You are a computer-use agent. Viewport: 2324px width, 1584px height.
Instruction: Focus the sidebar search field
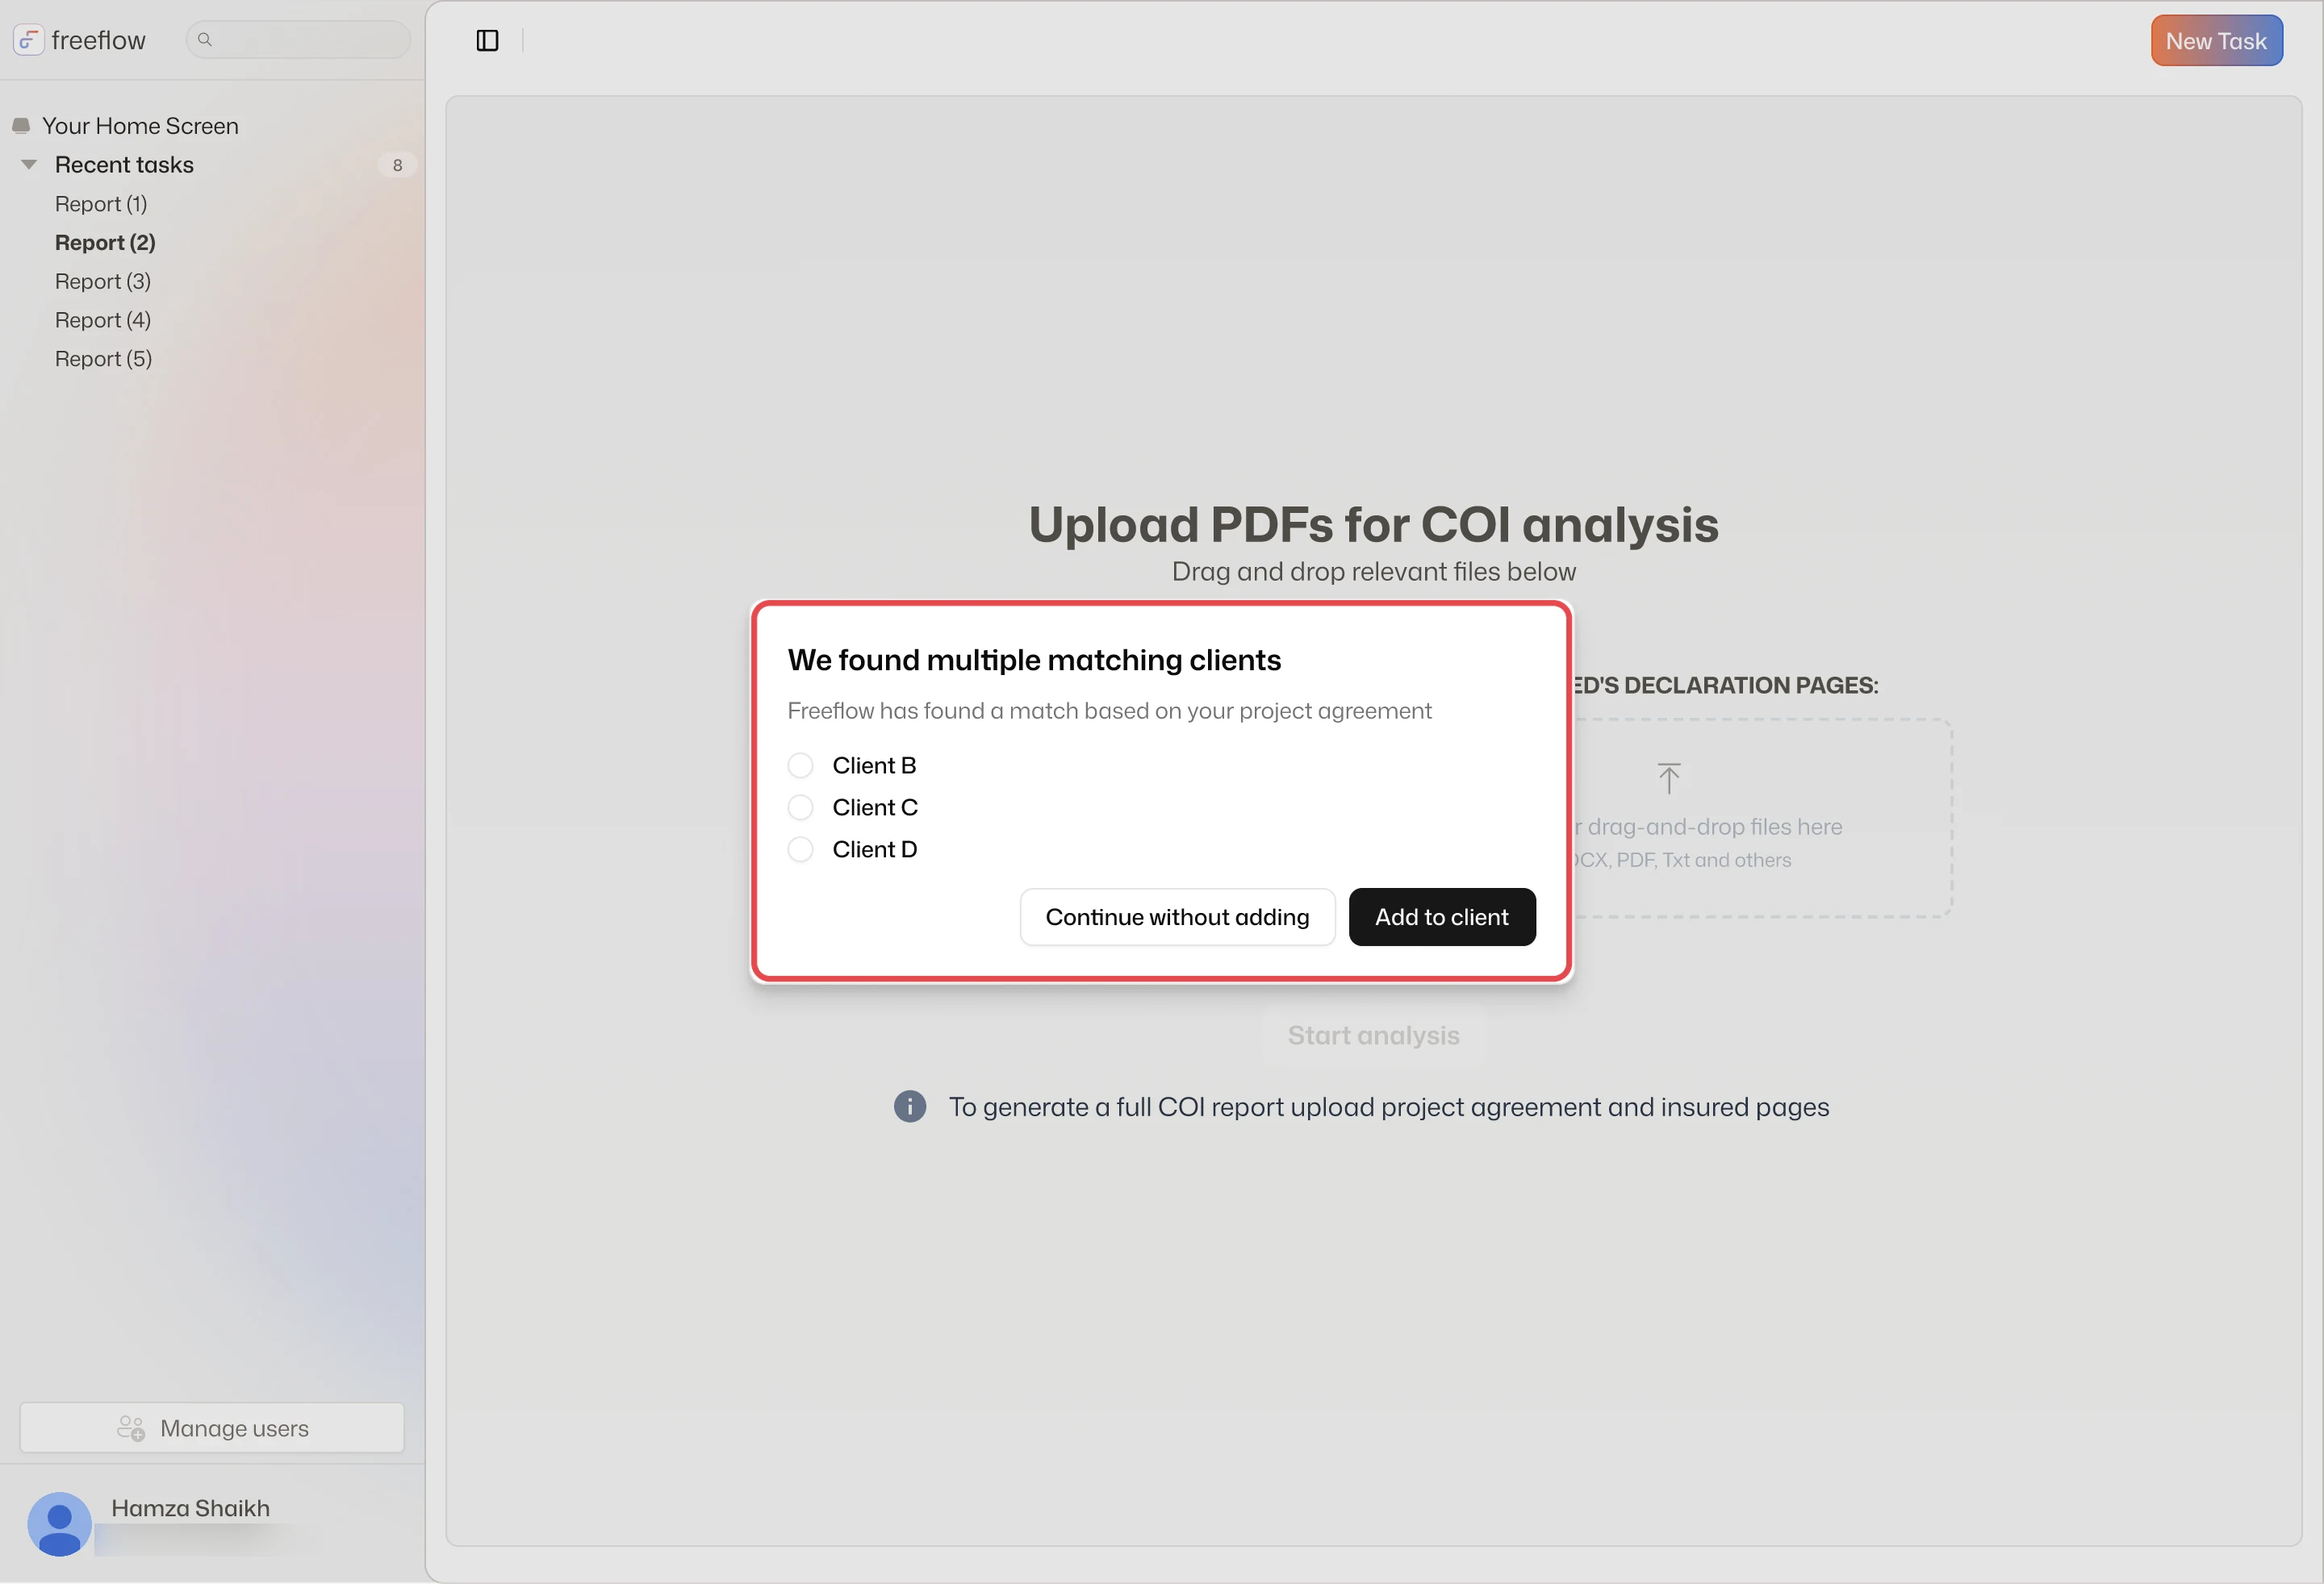(x=298, y=40)
